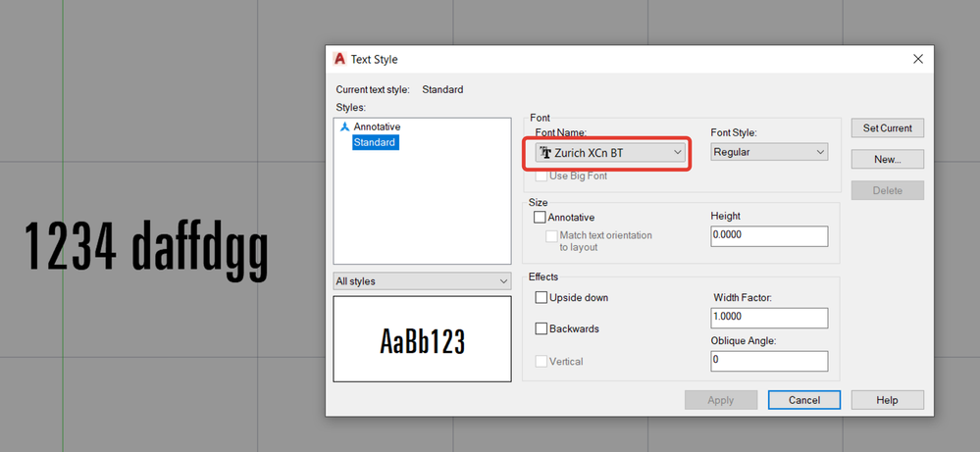Viewport: 980px width, 452px height.
Task: Click the AaBb123 font preview box
Action: pos(423,339)
